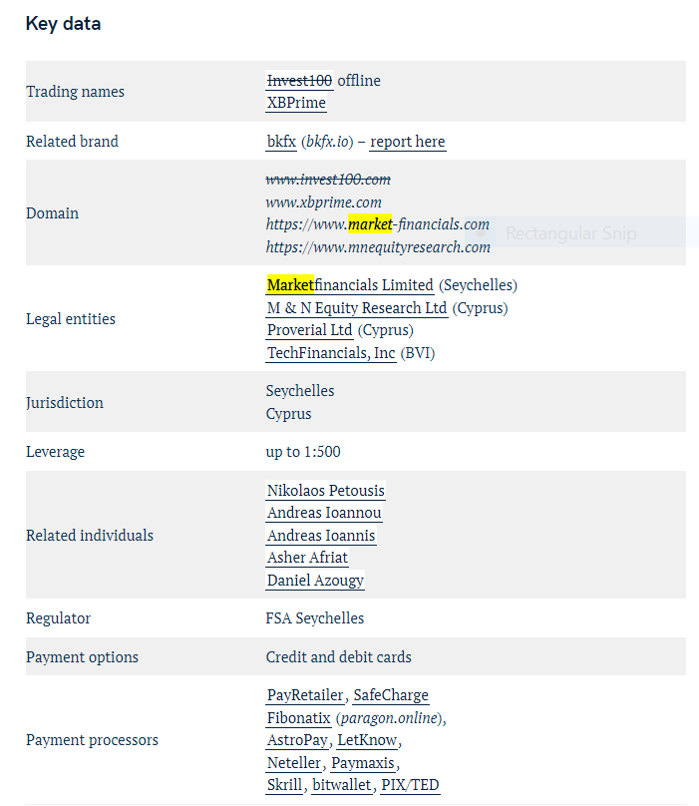Open the Proverial Ltd link
This screenshot has height=806, width=699.
click(x=309, y=330)
